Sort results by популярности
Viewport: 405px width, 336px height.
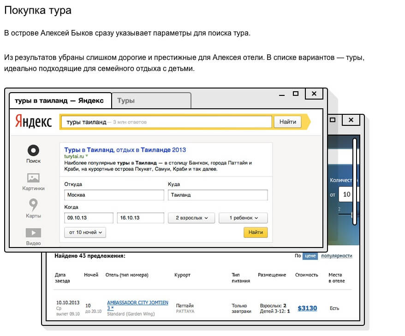click(336, 256)
